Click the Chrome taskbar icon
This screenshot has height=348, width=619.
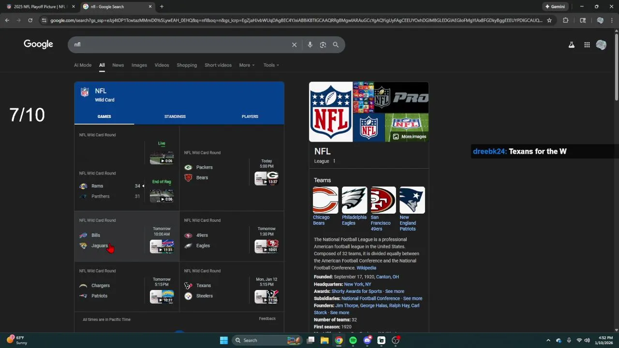coord(339,340)
